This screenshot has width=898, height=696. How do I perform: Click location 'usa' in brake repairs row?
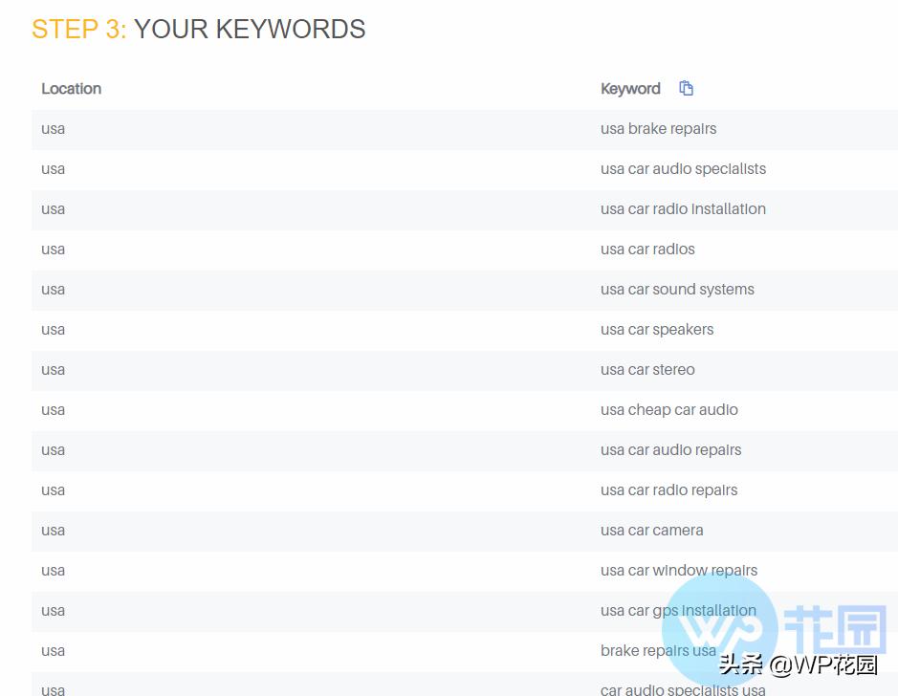pyautogui.click(x=53, y=129)
